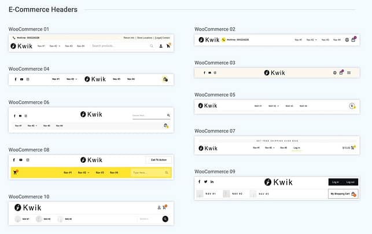The image size is (372, 234).
Task: Click the circular cart icon in WooCommerce 05
Action: [x=352, y=106]
